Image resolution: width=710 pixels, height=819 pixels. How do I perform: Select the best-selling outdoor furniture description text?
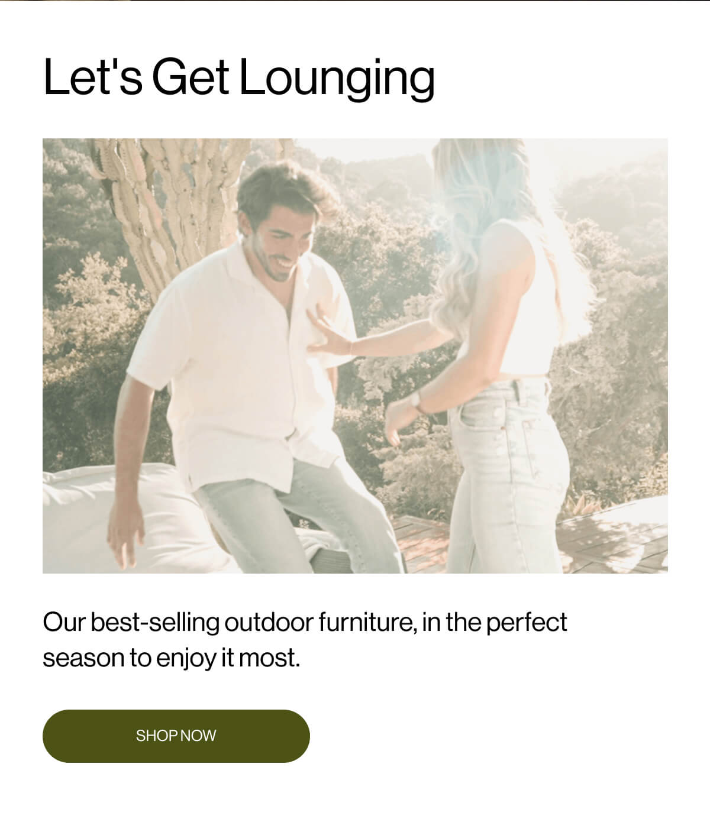305,640
